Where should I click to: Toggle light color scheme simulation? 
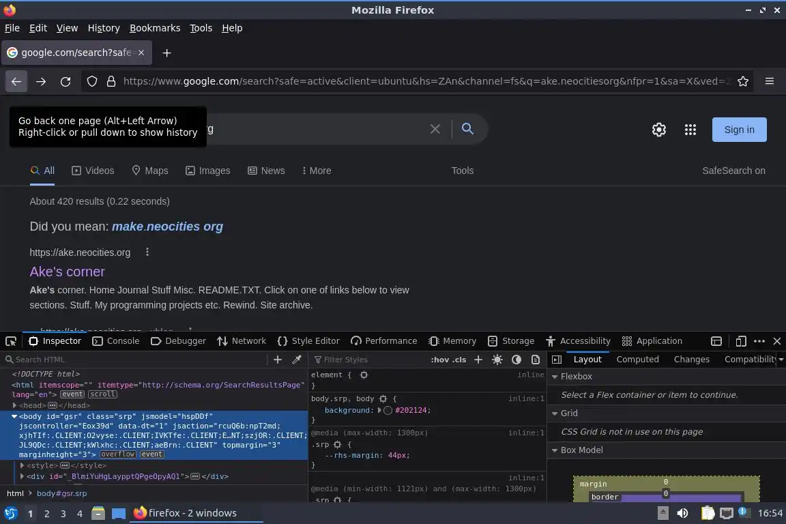point(497,360)
